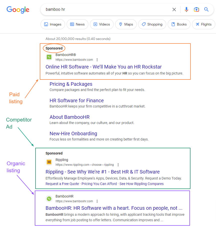Click BambooHR favicon in sponsored listing
This screenshot has width=216, height=227.
(49, 57)
